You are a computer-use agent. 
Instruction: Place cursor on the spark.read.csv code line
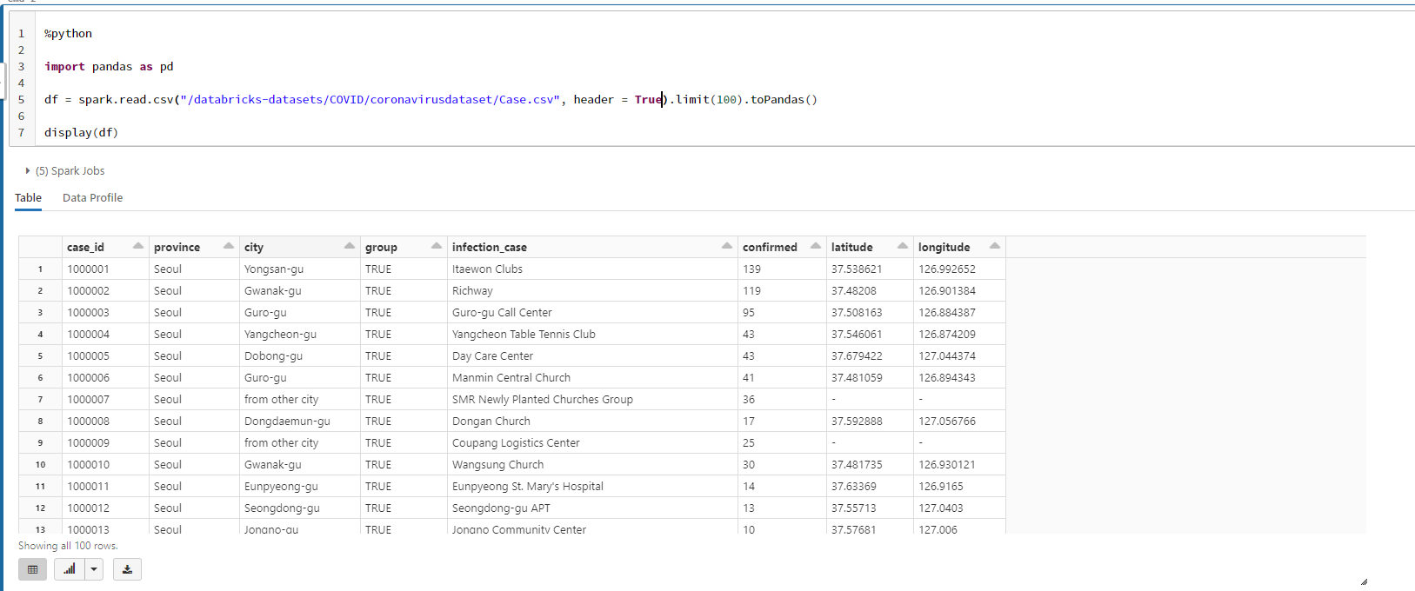(431, 100)
